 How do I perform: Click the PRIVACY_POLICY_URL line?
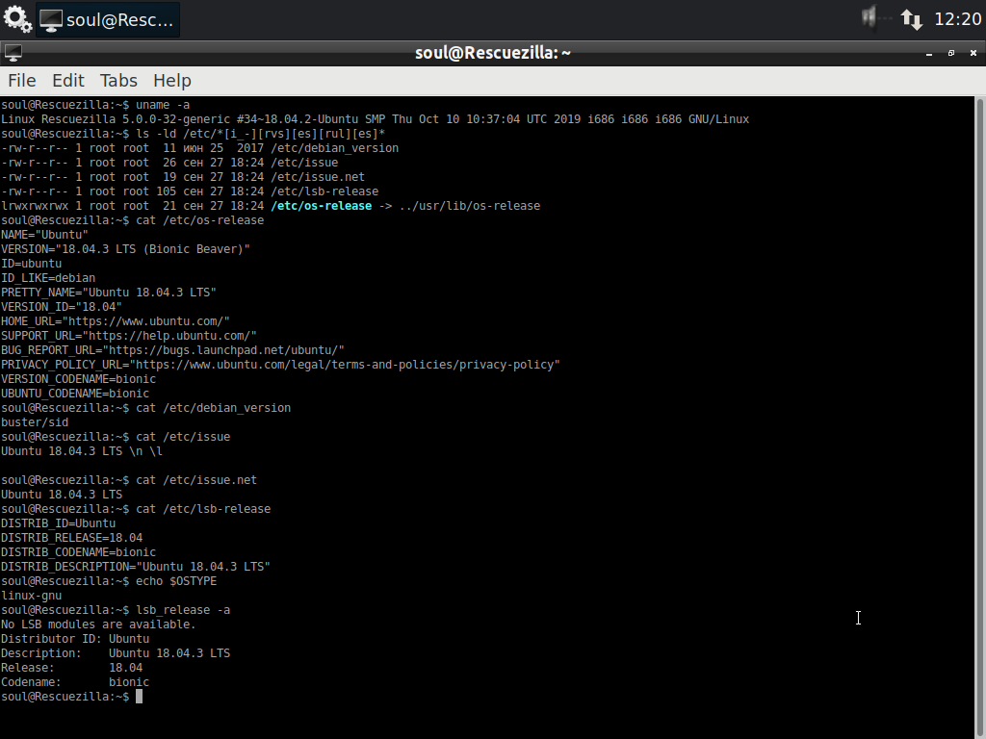click(280, 365)
